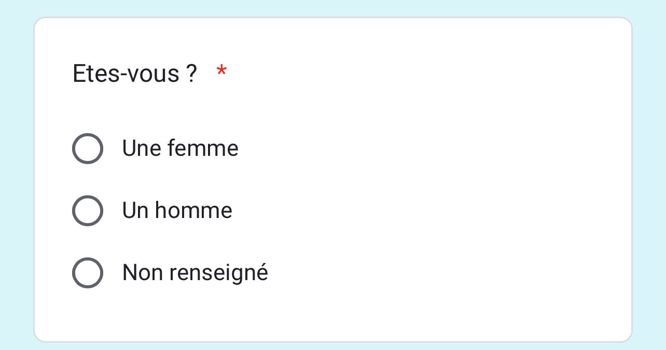The width and height of the screenshot is (666, 350).
Task: Click the question mark in the title
Action: pos(191,74)
